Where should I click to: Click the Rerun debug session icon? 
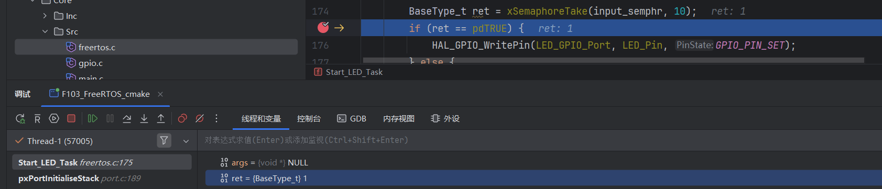[x=20, y=119]
